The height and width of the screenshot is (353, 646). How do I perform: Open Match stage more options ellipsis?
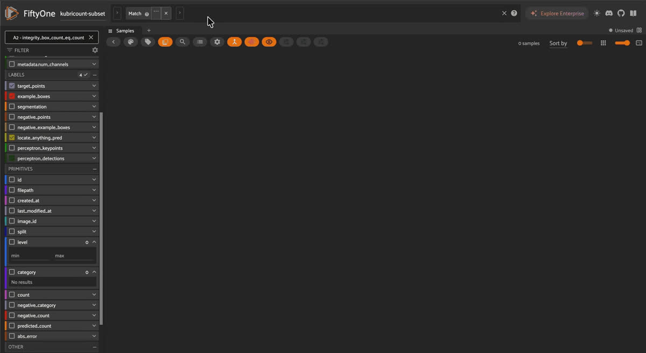(156, 13)
